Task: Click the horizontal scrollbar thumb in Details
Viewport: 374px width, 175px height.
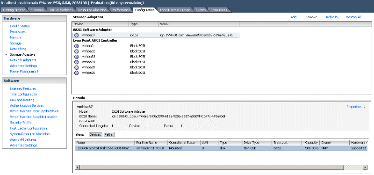Action: (212, 168)
